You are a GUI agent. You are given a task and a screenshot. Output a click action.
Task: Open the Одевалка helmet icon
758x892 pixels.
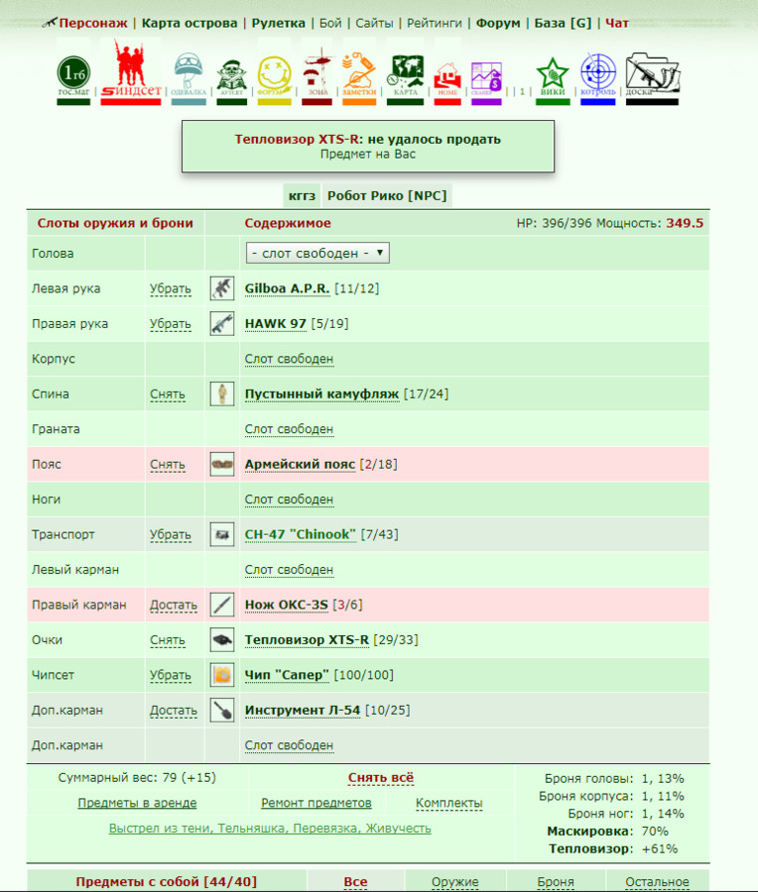pyautogui.click(x=189, y=76)
